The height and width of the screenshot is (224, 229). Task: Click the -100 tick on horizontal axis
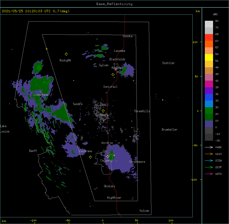pos(33,220)
